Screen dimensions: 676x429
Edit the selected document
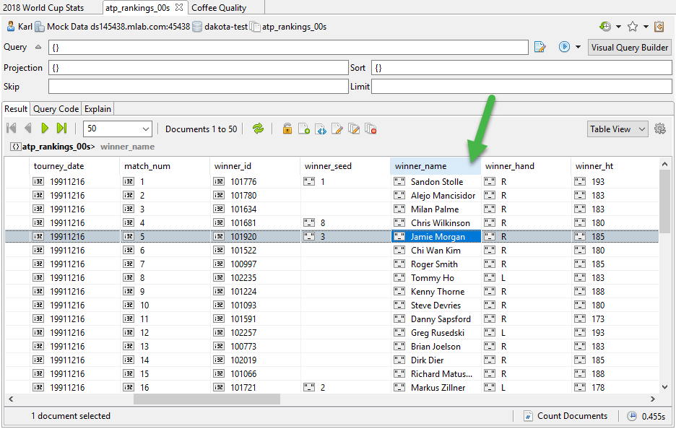tap(337, 129)
